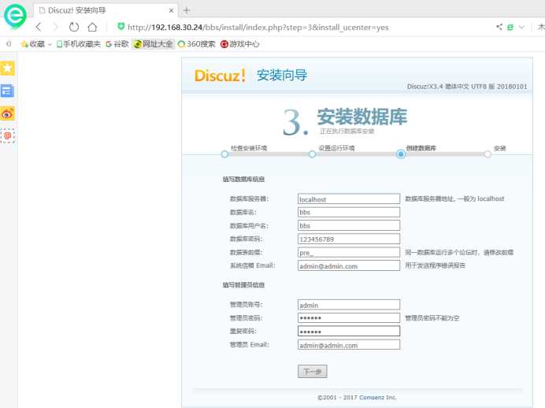Viewport: 545px width, 408px height.
Task: Focus the 管理员账号 admin field
Action: 349,305
